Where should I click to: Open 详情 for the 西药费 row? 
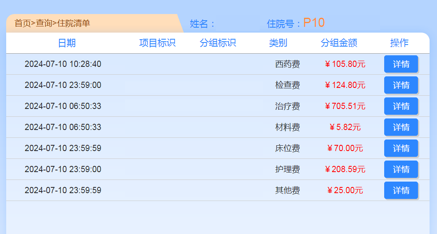pos(401,64)
